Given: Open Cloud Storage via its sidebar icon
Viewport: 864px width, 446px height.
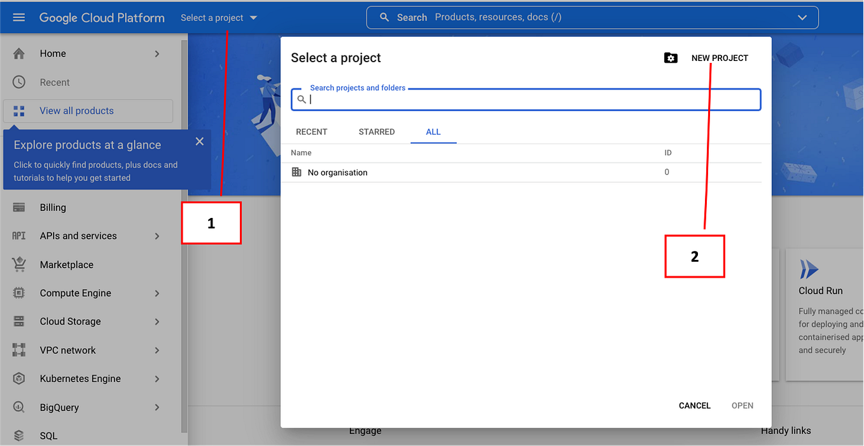Looking at the screenshot, I should pyautogui.click(x=19, y=321).
